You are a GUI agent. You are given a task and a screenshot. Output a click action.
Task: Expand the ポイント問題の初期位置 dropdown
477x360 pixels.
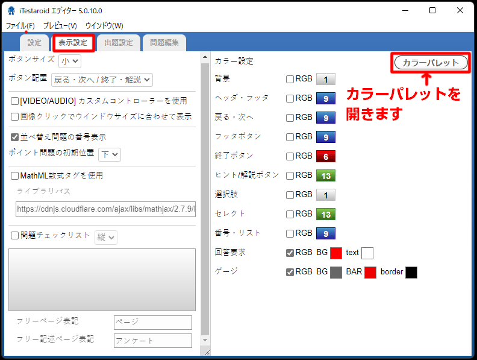(x=110, y=154)
